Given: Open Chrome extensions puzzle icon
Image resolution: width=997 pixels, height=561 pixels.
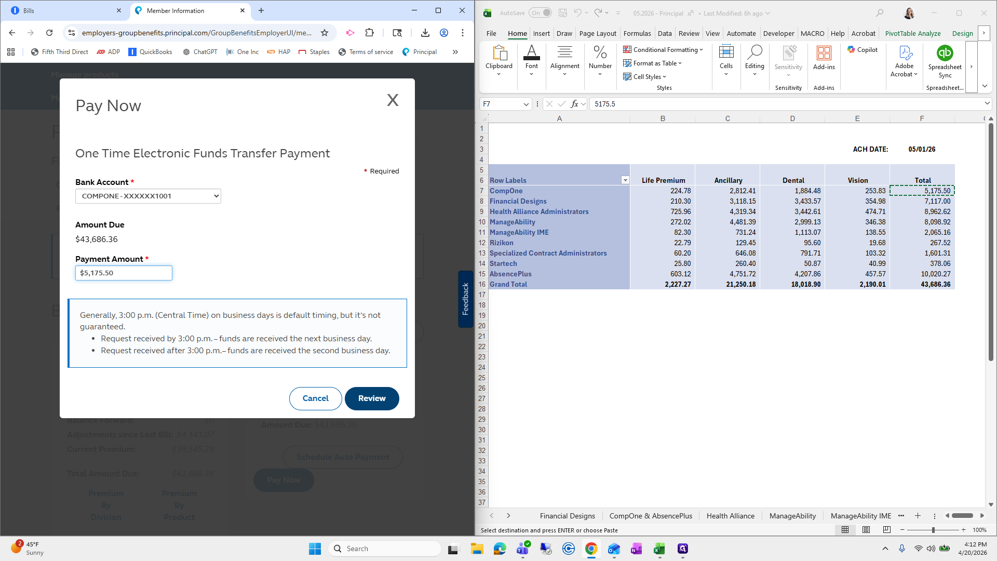Looking at the screenshot, I should [x=369, y=33].
